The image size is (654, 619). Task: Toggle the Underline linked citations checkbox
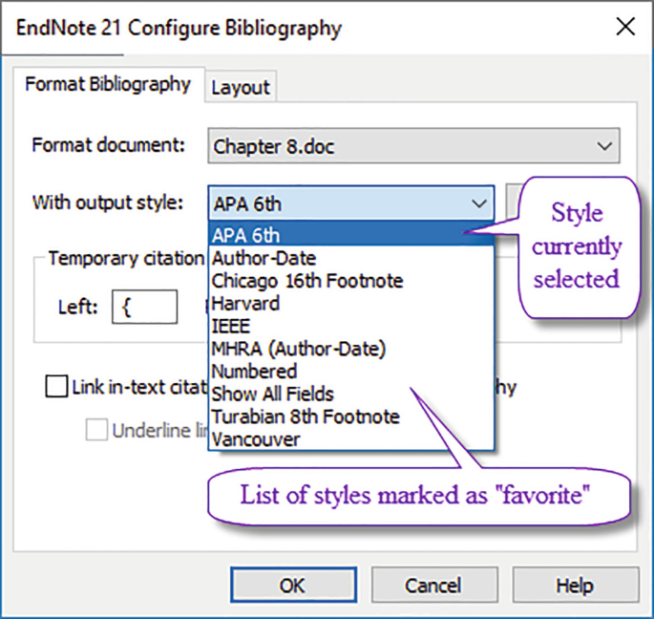pos(96,430)
